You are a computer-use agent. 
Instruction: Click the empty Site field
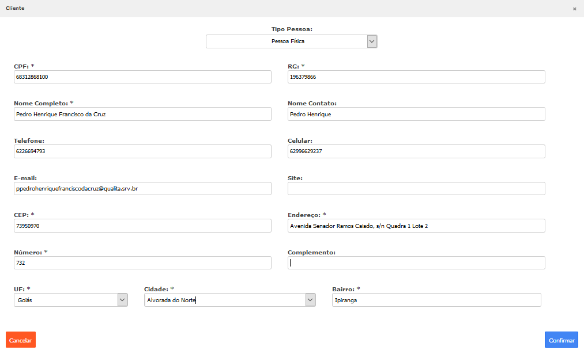416,189
